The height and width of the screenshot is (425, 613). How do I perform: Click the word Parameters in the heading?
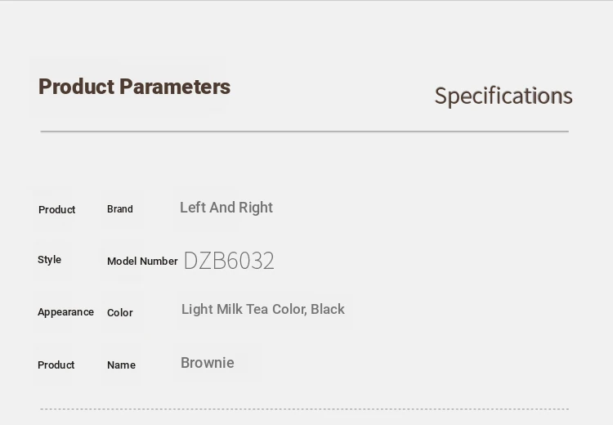175,87
